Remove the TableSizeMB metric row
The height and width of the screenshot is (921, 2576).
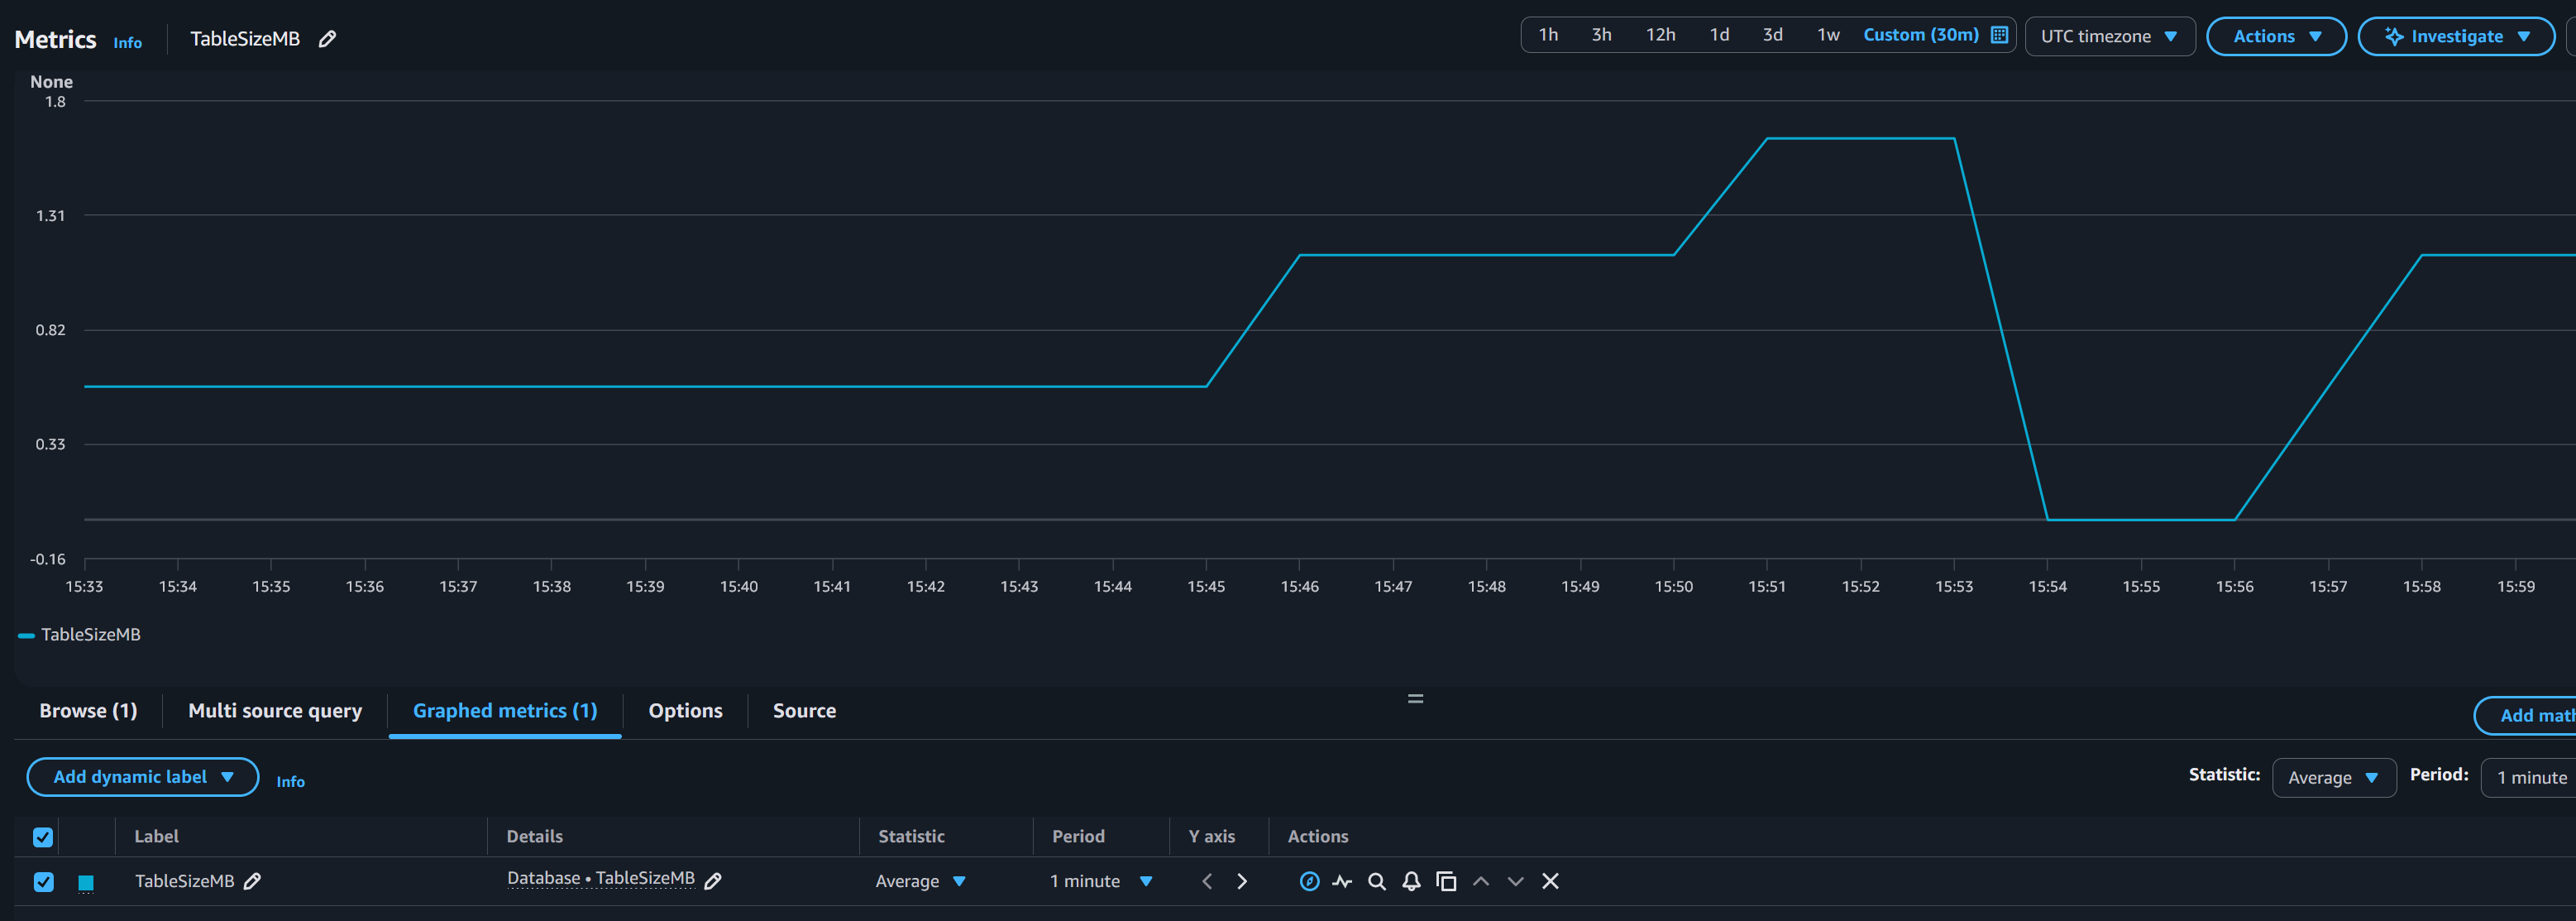pos(1550,881)
